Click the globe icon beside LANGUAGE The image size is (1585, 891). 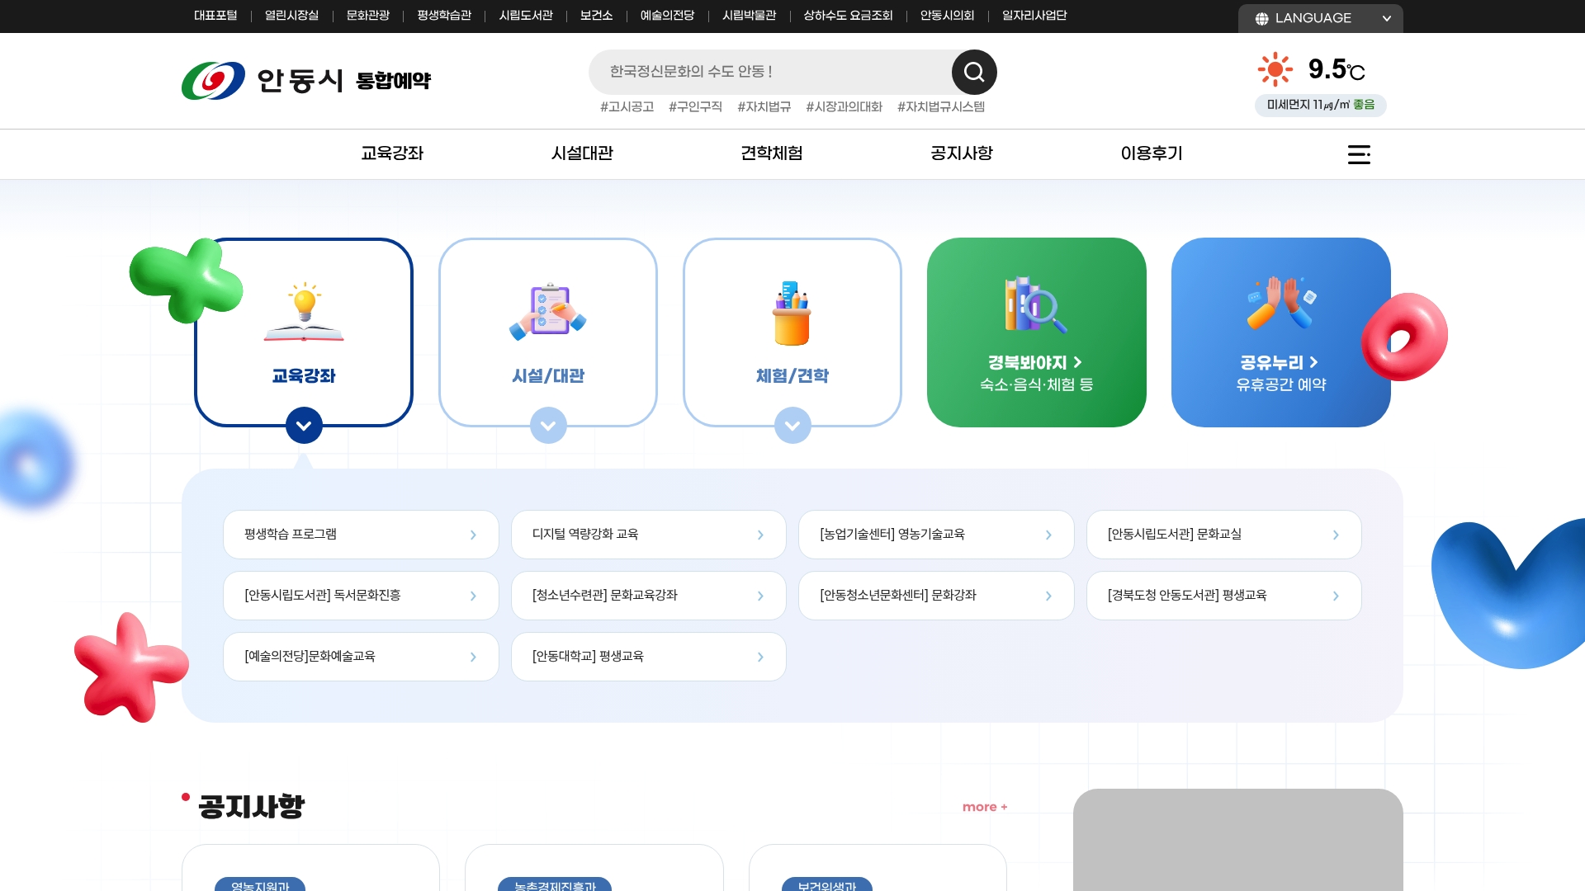[x=1261, y=18]
